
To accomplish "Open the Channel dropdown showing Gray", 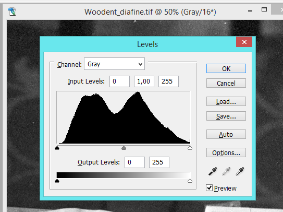I will click(x=114, y=64).
